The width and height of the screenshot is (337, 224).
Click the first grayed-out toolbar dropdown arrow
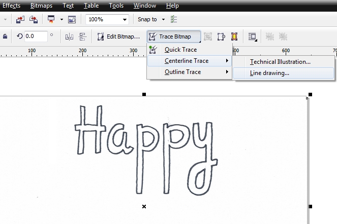[x=5, y=19]
